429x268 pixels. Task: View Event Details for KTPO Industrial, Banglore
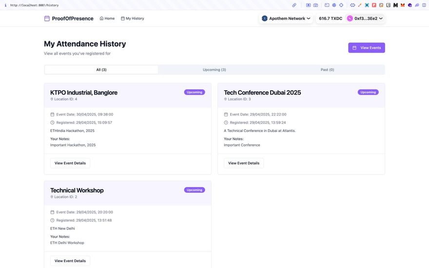(70, 163)
